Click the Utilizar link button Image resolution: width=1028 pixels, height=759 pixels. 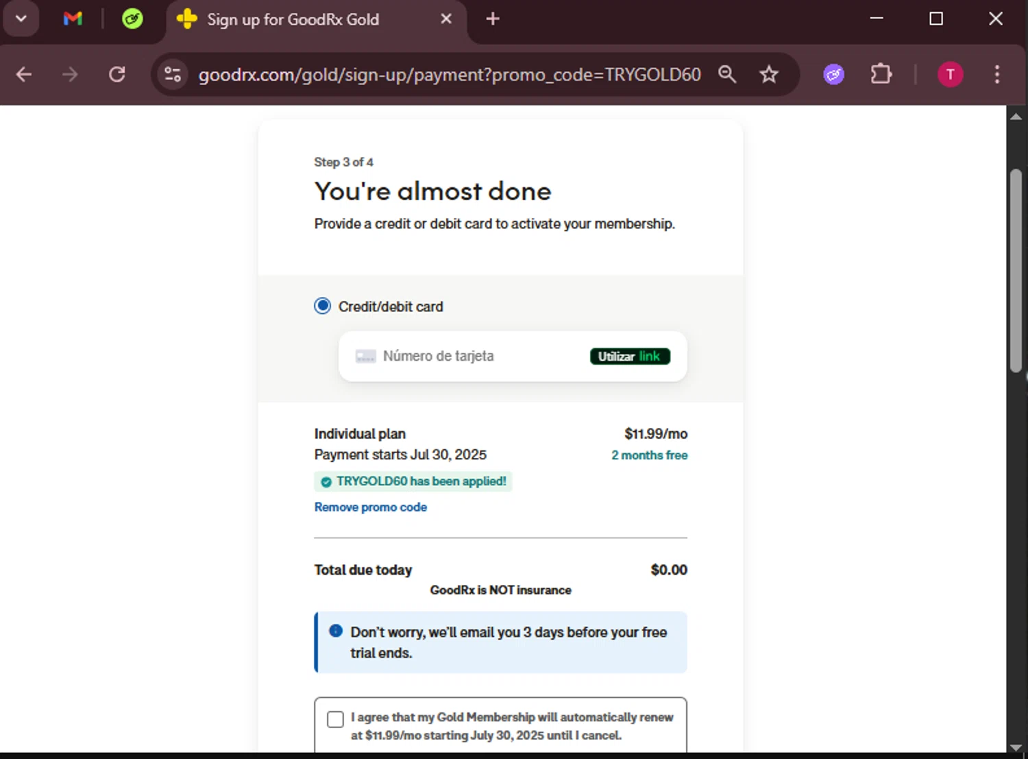630,357
